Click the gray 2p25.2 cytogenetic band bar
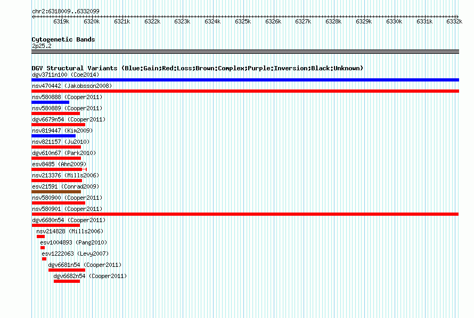This screenshot has width=474, height=318. click(x=245, y=52)
